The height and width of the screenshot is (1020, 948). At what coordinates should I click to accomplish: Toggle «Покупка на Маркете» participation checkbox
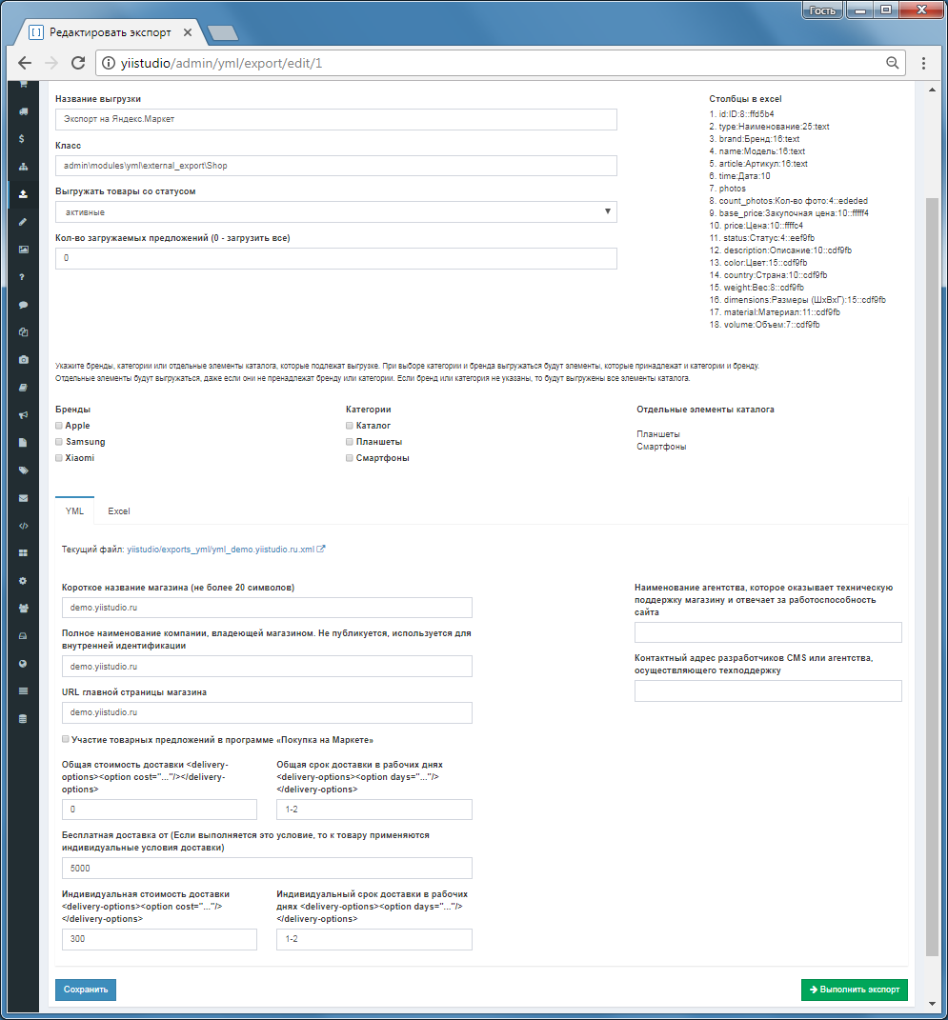[x=66, y=739]
